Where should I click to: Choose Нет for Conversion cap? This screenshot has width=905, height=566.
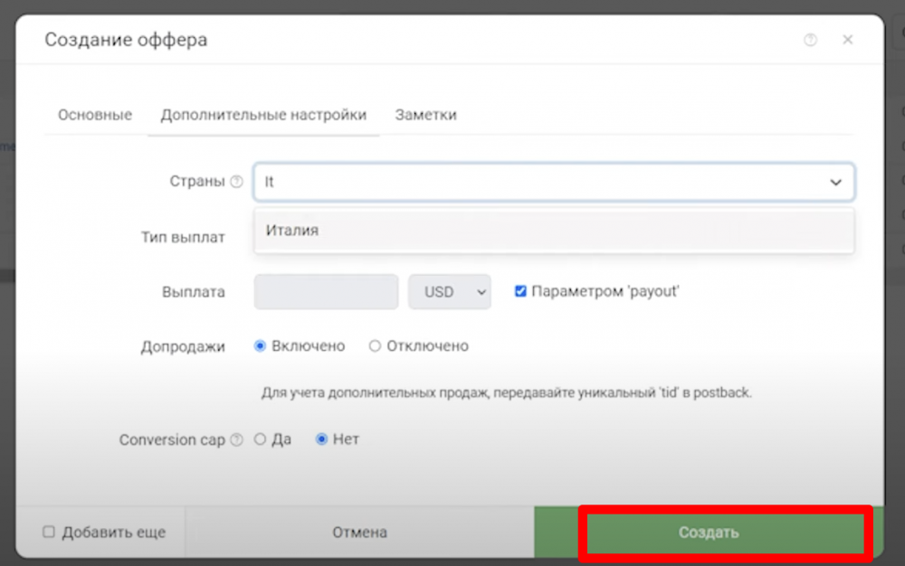point(321,439)
